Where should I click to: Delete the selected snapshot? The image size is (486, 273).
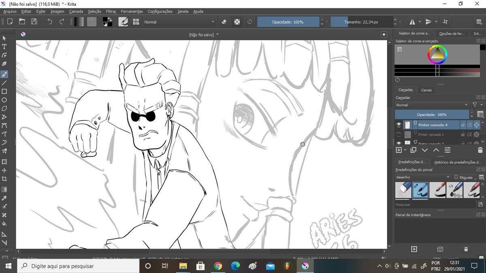coord(466,249)
